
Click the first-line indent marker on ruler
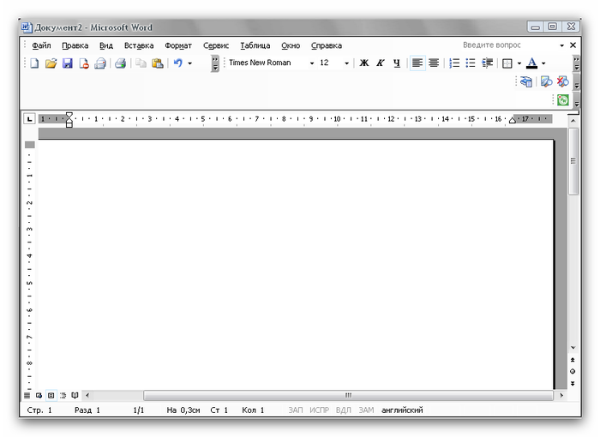pos(69,115)
